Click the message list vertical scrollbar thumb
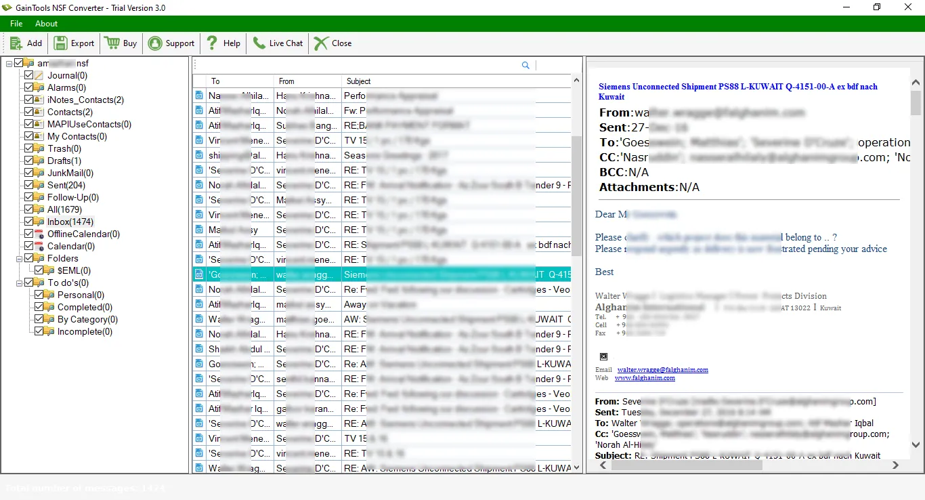Image resolution: width=925 pixels, height=500 pixels. [576, 195]
